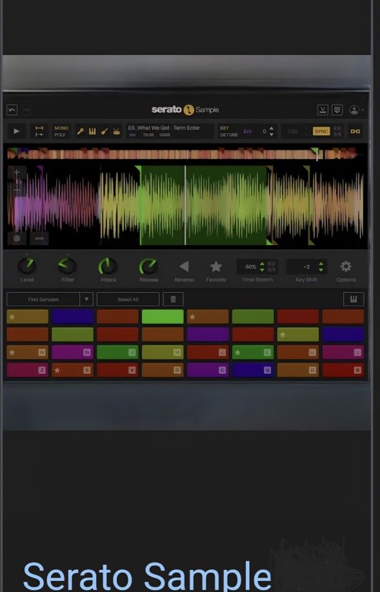Select the piano keys melody stem icon
Screen dimensions: 380x592
[92, 131]
